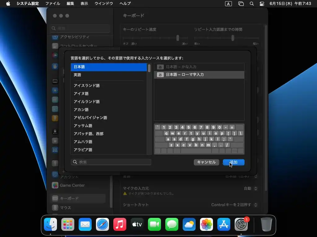The image size is (317, 237).
Task: Select アラビア語 language
Action: 109,150
